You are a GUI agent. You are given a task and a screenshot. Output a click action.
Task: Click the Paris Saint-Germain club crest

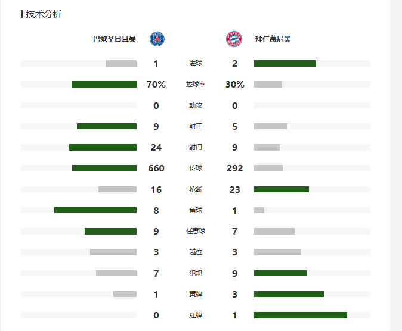(157, 39)
